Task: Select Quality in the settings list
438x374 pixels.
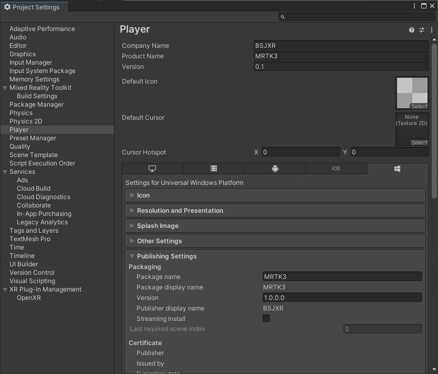Action: point(20,147)
